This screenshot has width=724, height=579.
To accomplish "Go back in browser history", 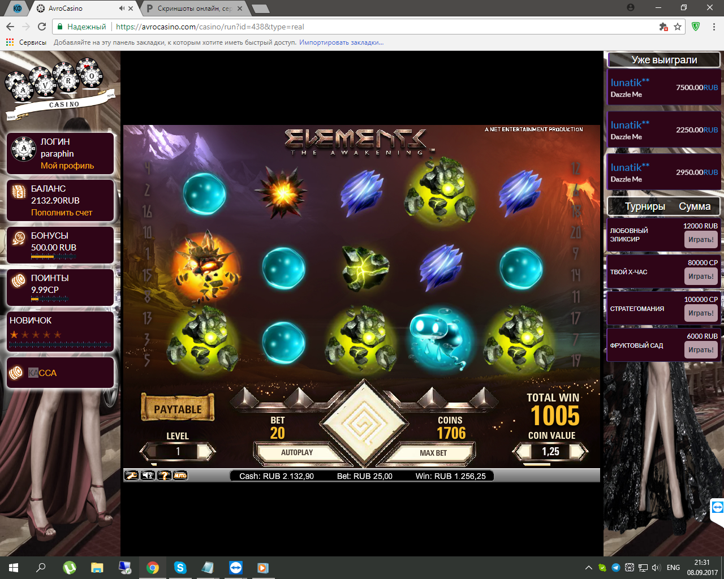I will pyautogui.click(x=10, y=27).
